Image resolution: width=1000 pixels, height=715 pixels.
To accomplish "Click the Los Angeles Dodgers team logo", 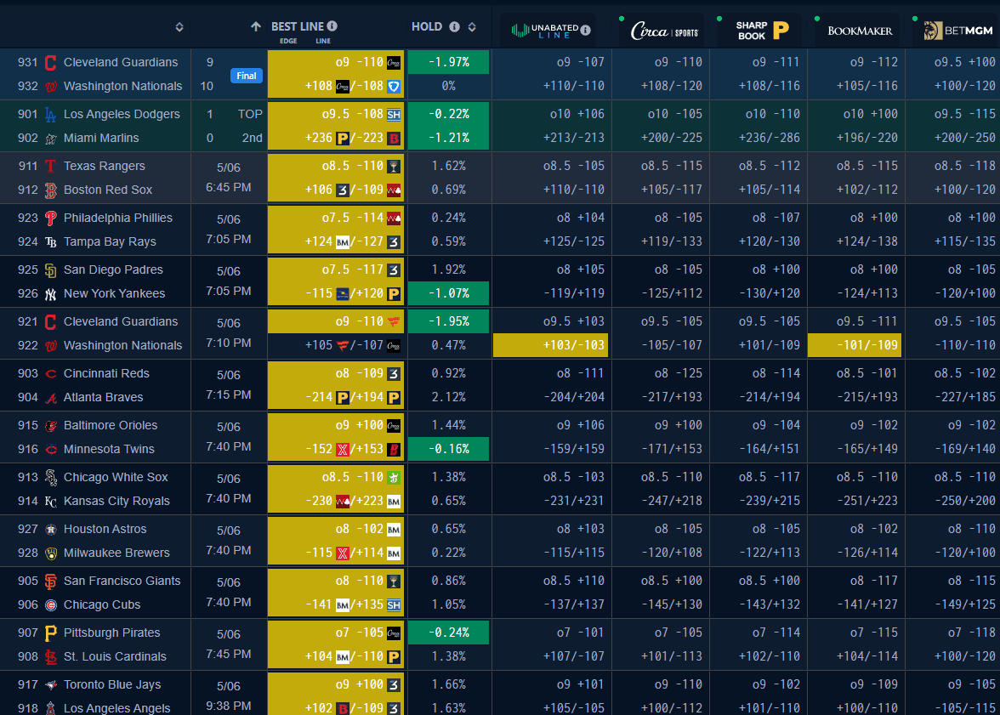I will tap(51, 114).
